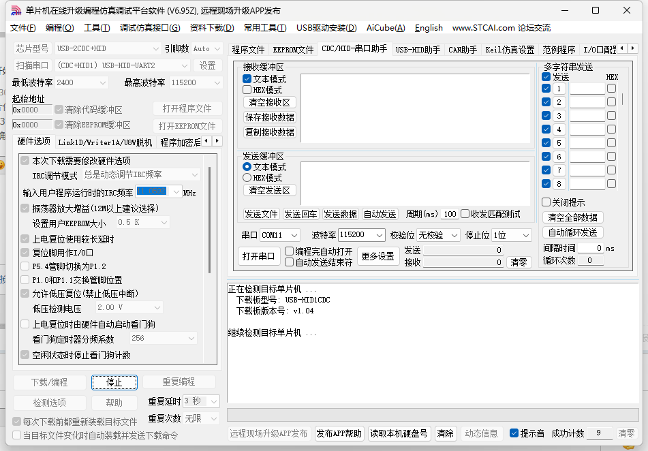Click right arrow beside 程序加密 tab
Viewport: 648px width, 451px height.
(217, 141)
